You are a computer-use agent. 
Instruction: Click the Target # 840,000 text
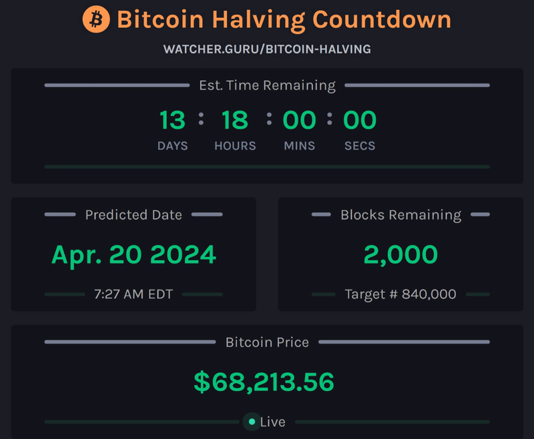click(400, 294)
